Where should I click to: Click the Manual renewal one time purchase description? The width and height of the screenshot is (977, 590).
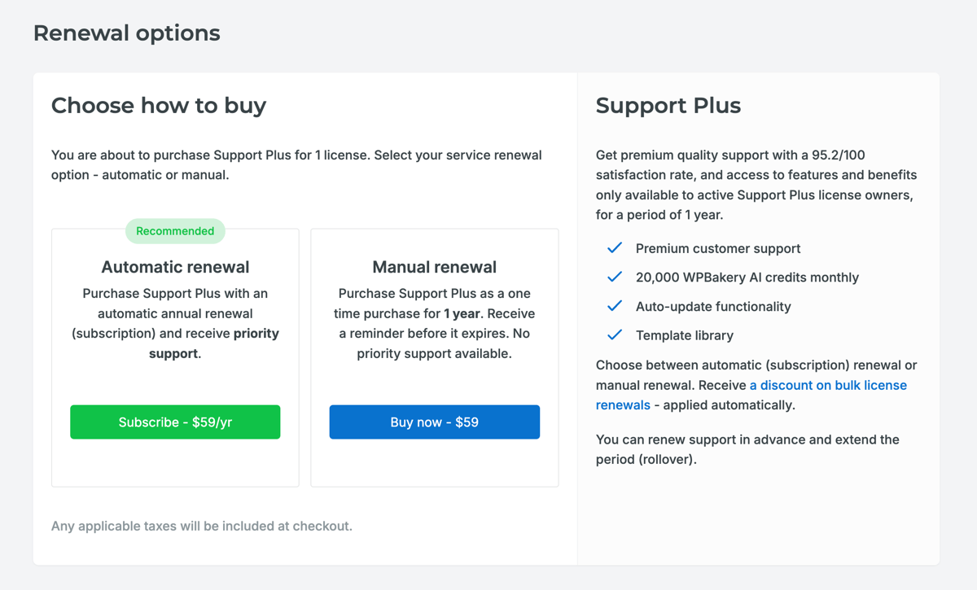tap(435, 323)
